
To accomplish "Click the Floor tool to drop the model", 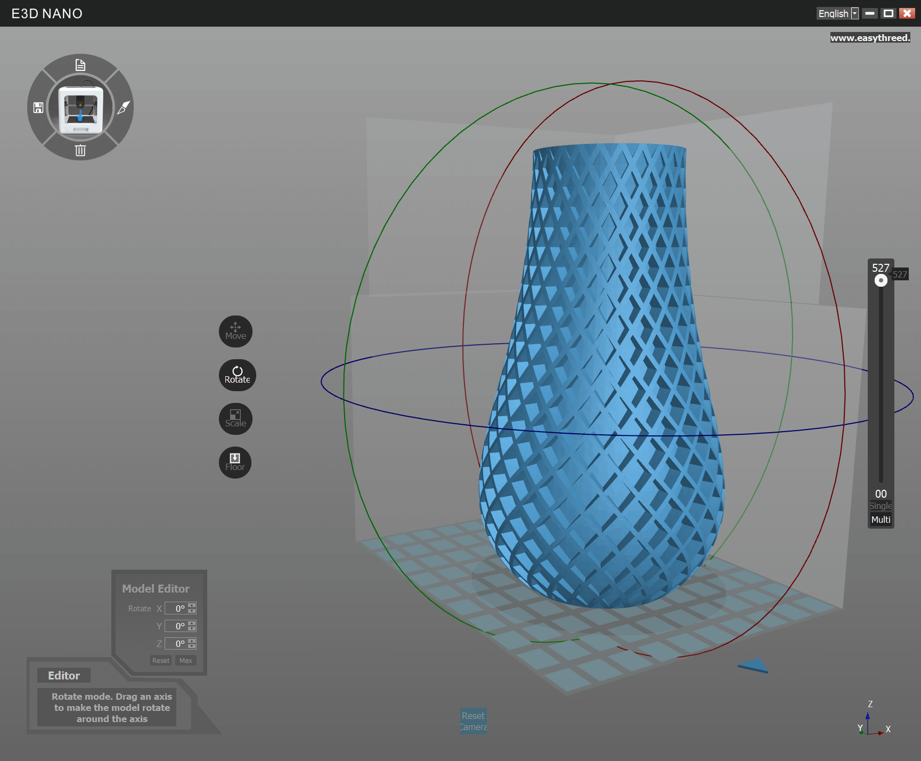I will pyautogui.click(x=235, y=463).
